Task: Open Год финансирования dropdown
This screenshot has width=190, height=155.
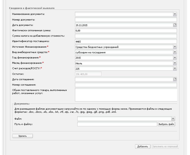Action: (175, 58)
